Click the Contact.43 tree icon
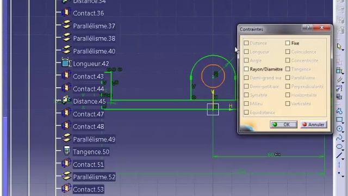Image resolution: width=348 pixels, height=196 pixels. 66,76
